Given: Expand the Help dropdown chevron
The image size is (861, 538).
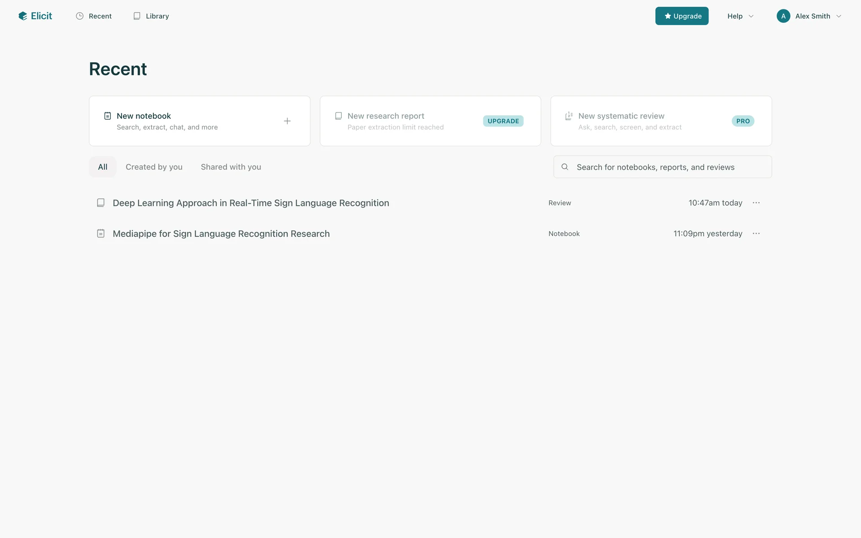Looking at the screenshot, I should coord(751,16).
